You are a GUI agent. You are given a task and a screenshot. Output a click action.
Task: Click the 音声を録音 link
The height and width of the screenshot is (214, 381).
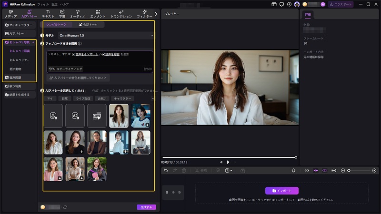pos(110,54)
